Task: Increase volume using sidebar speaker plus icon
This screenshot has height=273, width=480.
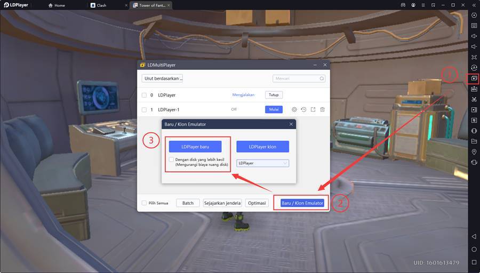Action: pyautogui.click(x=474, y=36)
